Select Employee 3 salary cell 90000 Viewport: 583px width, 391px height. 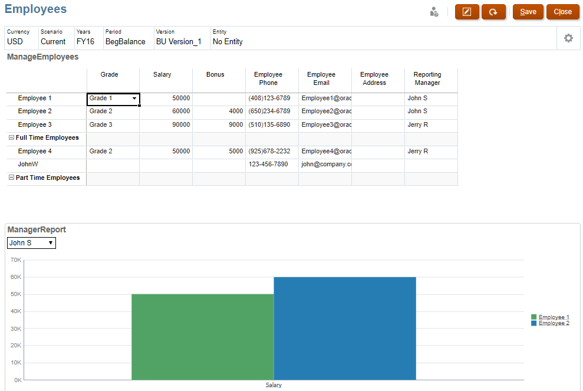pos(166,125)
